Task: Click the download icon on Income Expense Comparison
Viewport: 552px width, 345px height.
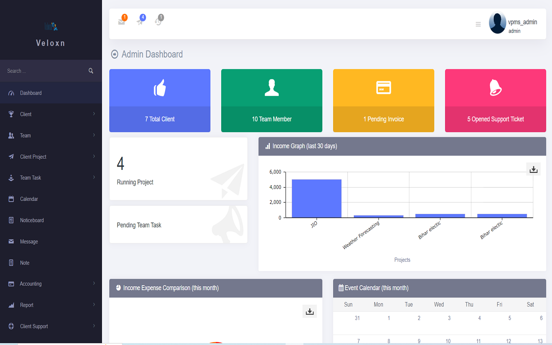Action: 309,311
